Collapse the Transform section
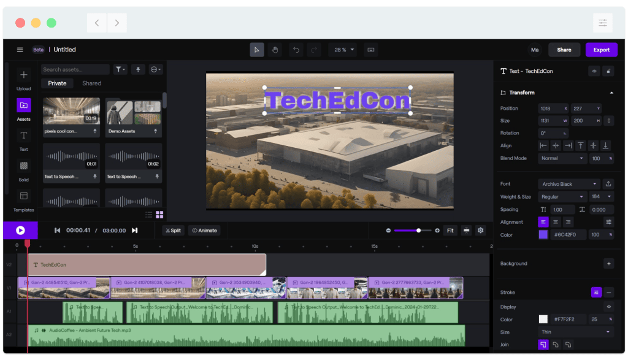This screenshot has height=360, width=628. (611, 93)
